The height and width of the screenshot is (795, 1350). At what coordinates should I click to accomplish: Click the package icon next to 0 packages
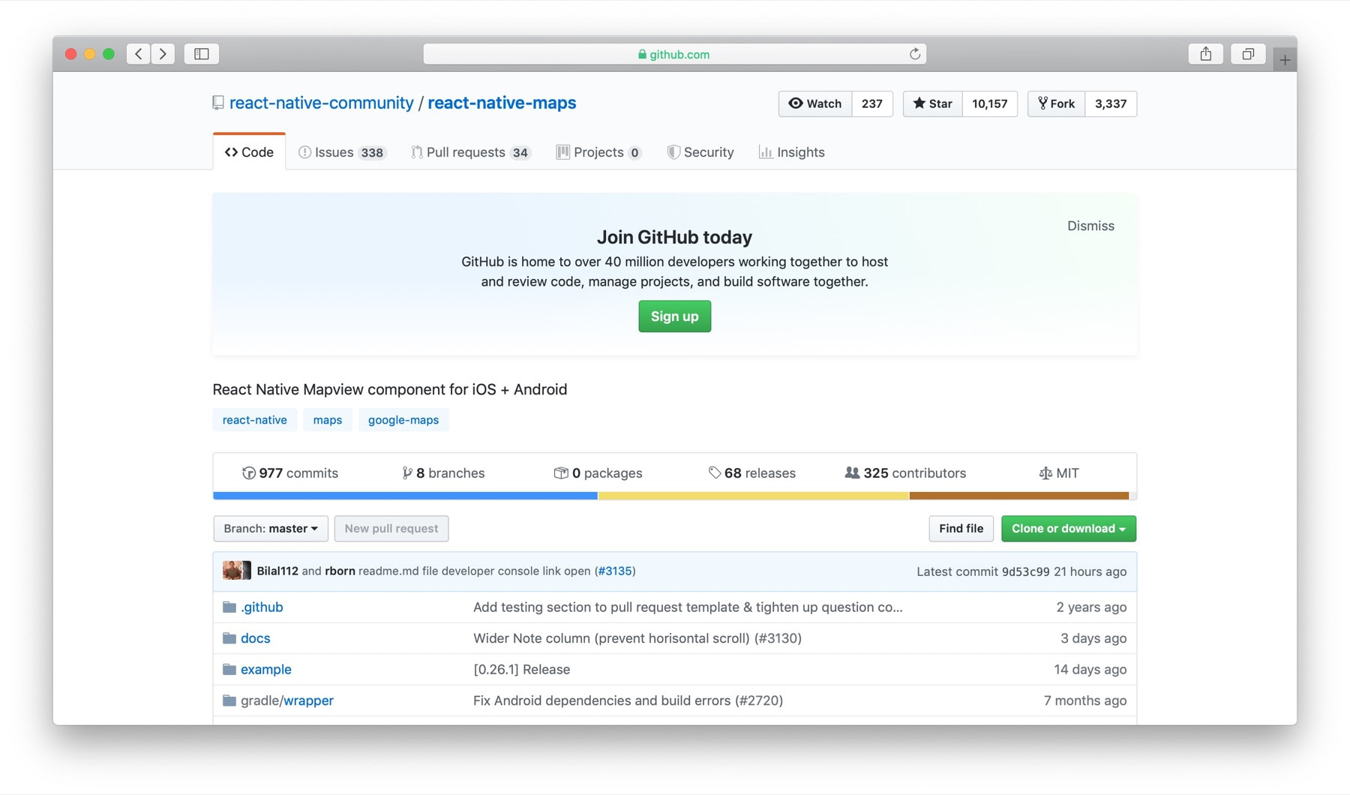coord(561,472)
